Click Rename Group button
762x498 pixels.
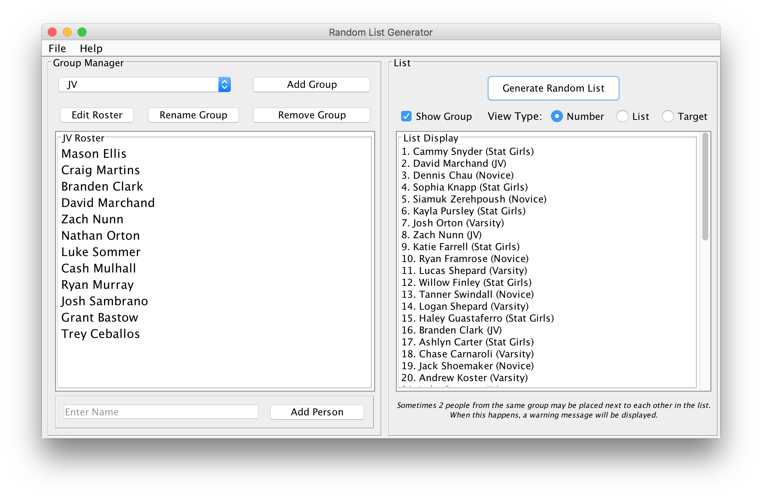pos(193,115)
